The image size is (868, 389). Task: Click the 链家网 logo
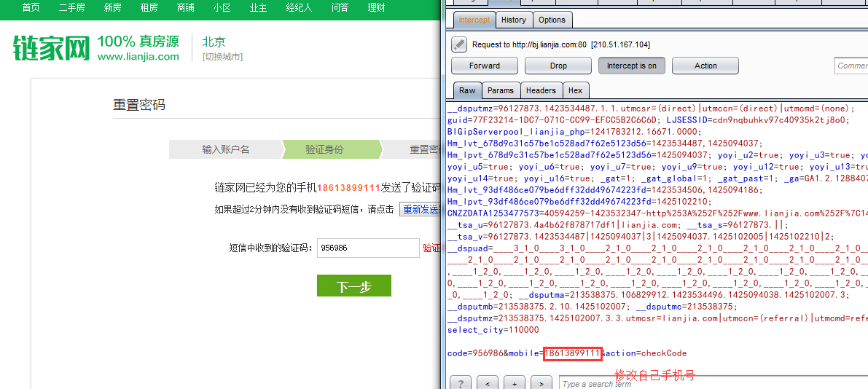[51, 48]
